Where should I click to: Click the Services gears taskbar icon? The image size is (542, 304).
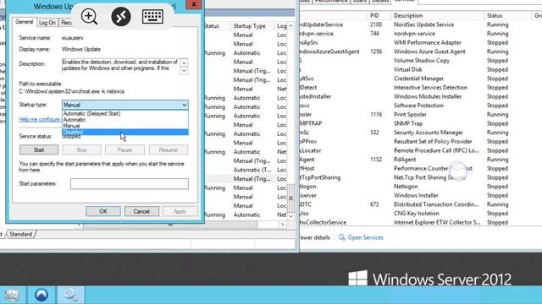[70, 295]
